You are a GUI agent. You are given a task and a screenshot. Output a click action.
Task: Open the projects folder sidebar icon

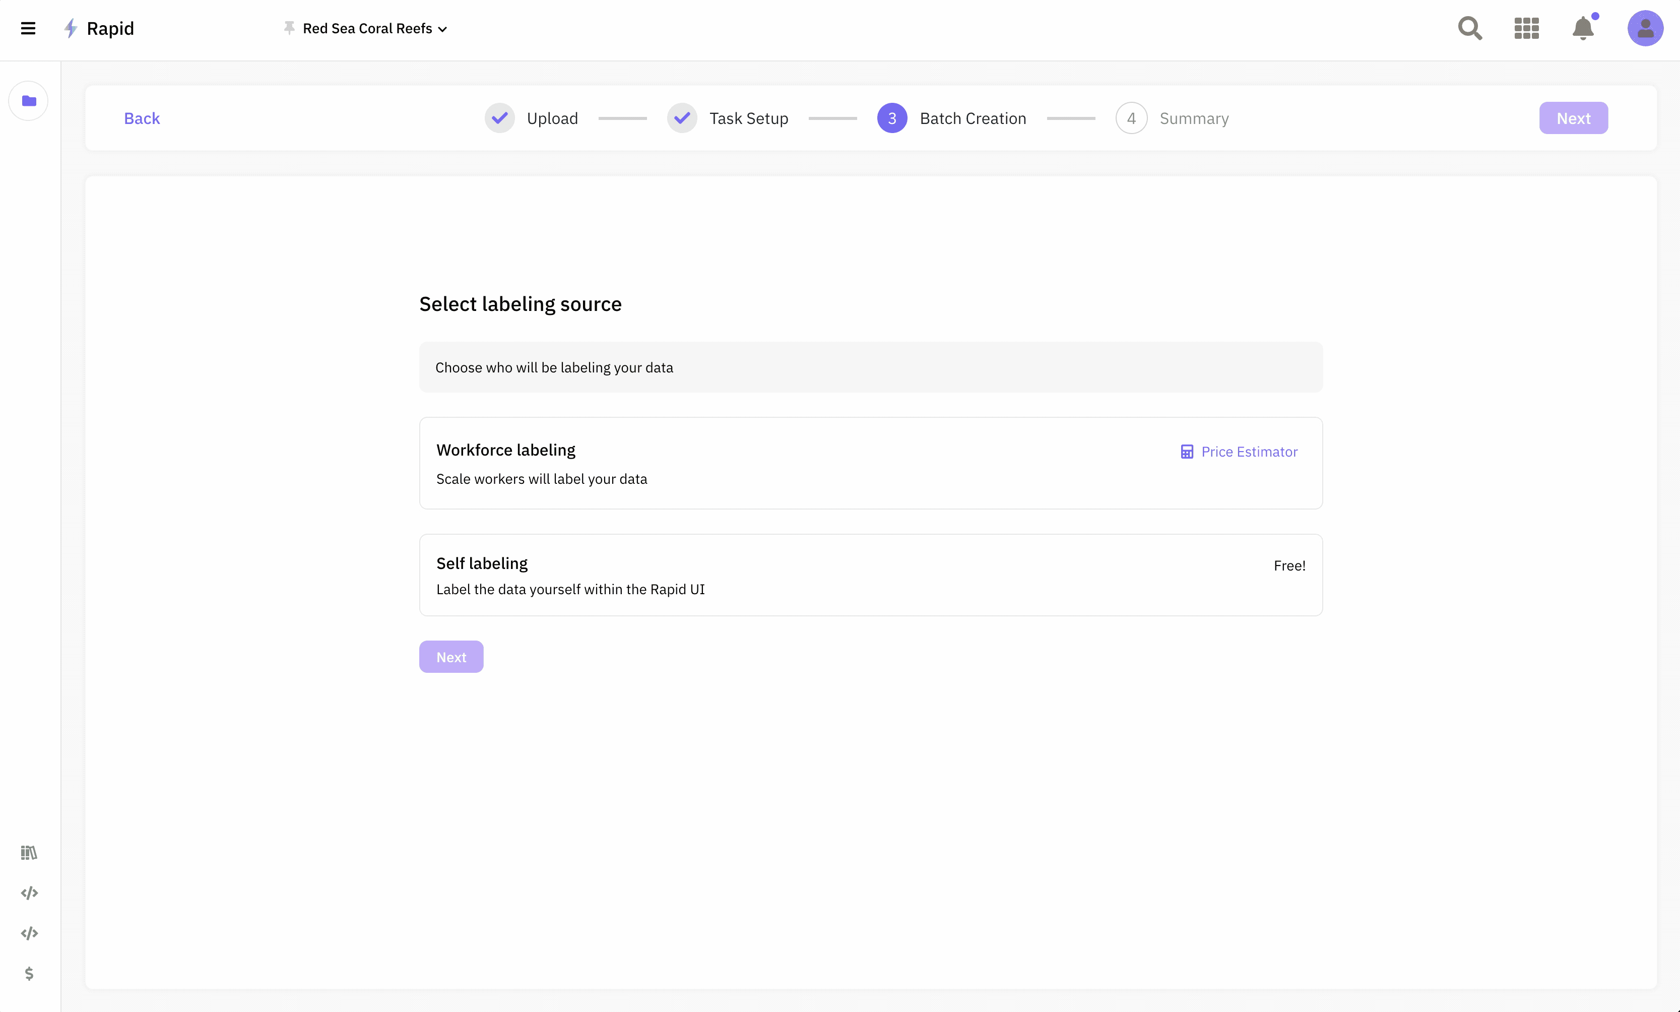29,101
